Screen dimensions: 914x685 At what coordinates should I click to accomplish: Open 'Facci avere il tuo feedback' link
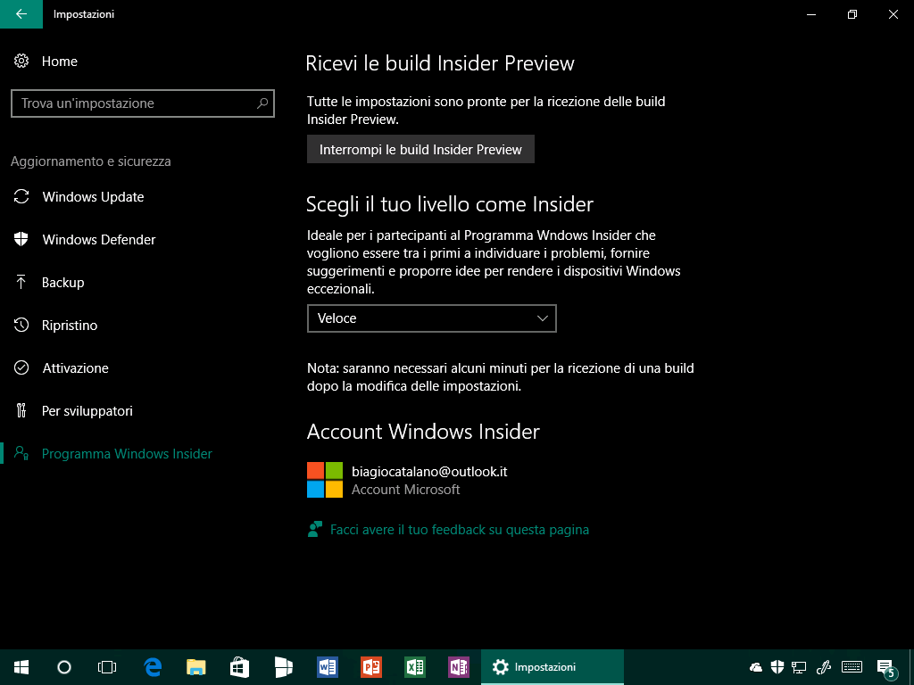tap(460, 530)
